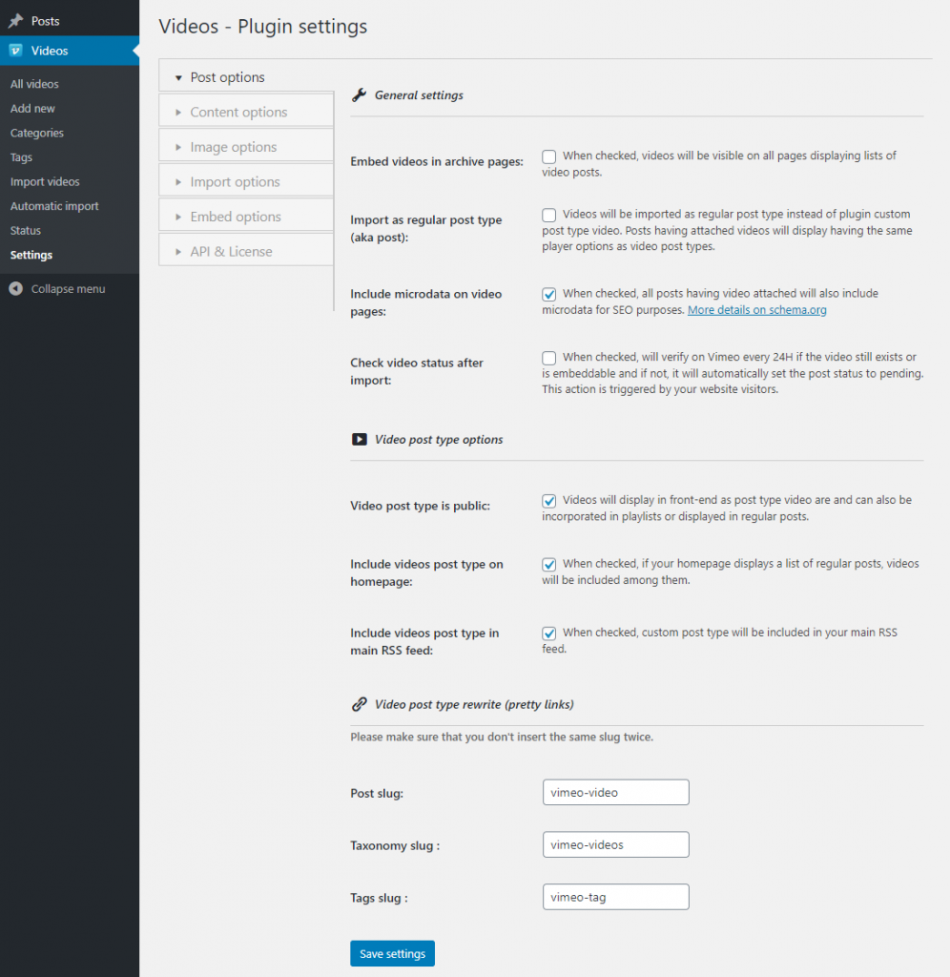The height and width of the screenshot is (977, 950).
Task: Click the 'Video post type is public:' label
Action: coord(420,506)
